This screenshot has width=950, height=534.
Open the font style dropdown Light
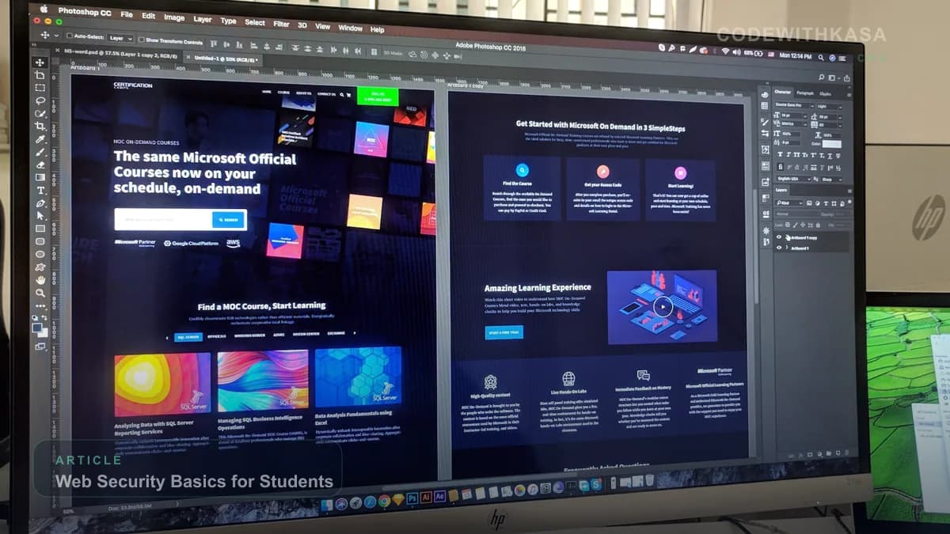pos(830,106)
